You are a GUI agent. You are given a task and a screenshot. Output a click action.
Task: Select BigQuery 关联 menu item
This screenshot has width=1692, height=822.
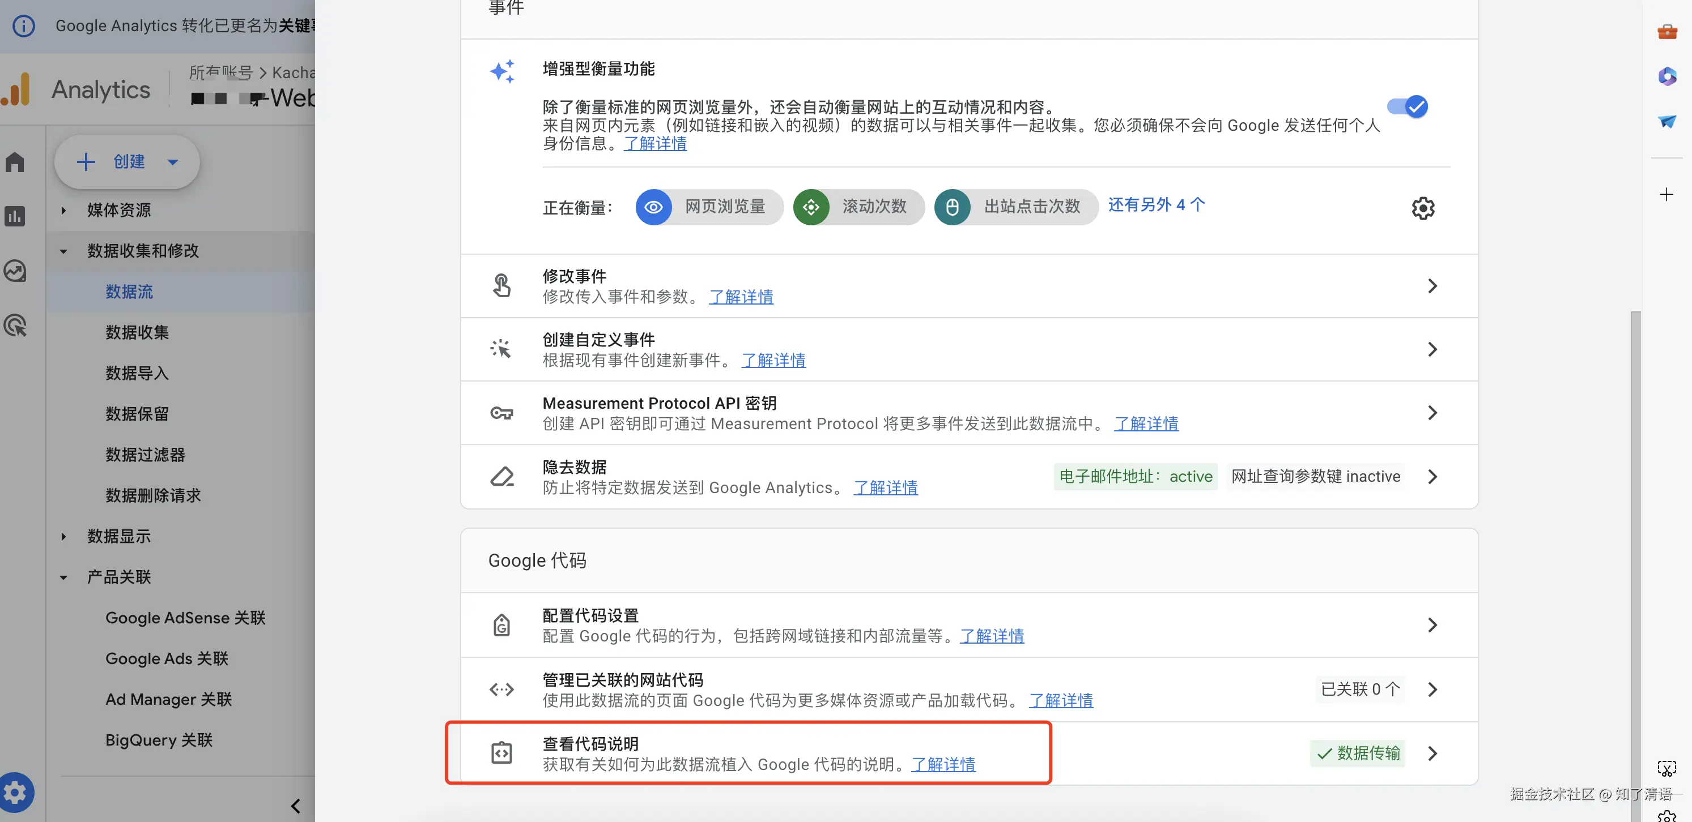click(159, 740)
